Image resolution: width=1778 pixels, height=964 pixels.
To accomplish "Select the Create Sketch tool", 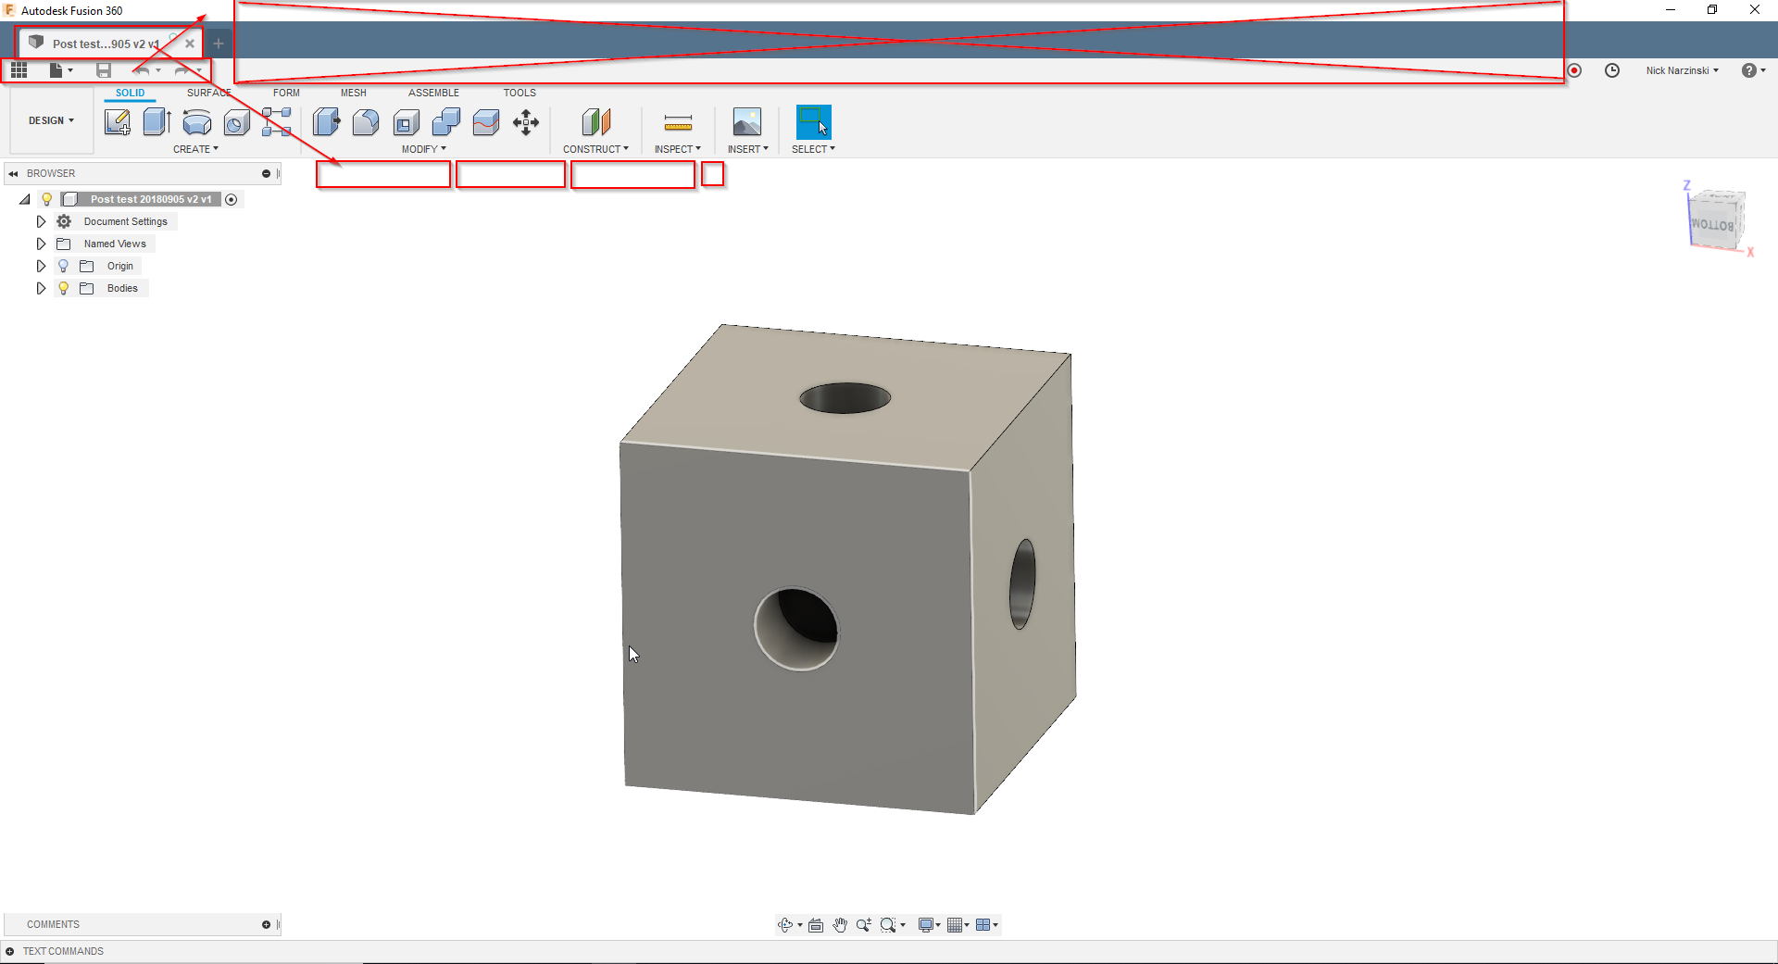I will [x=118, y=122].
